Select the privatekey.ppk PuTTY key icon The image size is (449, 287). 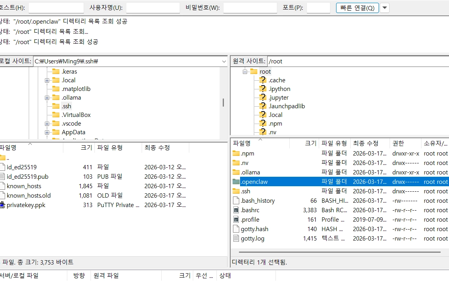tap(2, 205)
